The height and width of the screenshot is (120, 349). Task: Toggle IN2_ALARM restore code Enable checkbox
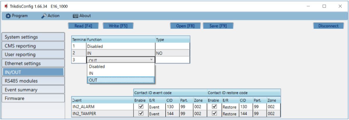tap(215, 107)
